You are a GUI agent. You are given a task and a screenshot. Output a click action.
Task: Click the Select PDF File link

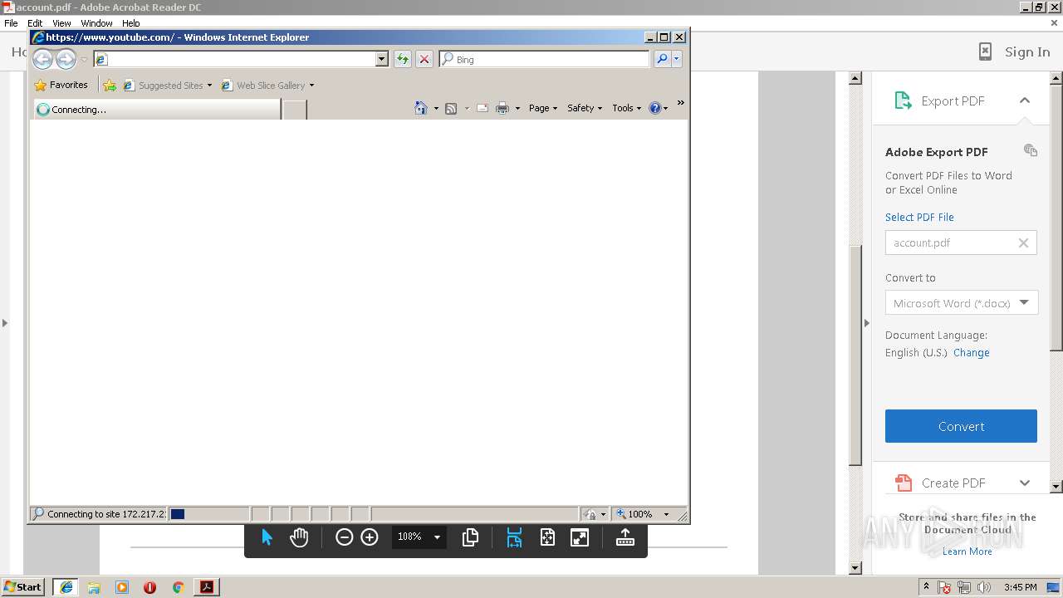[919, 217]
